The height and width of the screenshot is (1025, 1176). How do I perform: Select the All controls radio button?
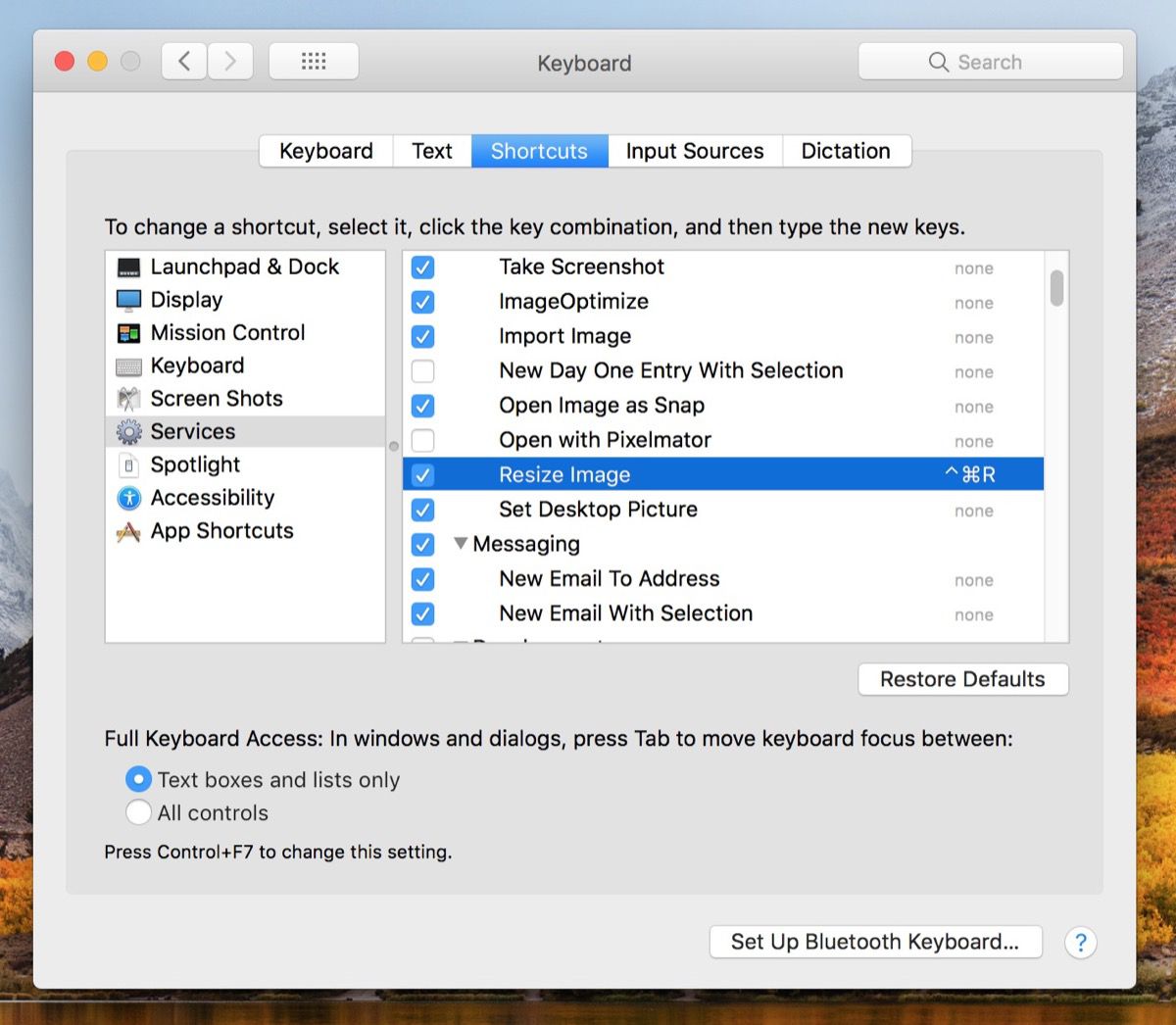(x=139, y=812)
